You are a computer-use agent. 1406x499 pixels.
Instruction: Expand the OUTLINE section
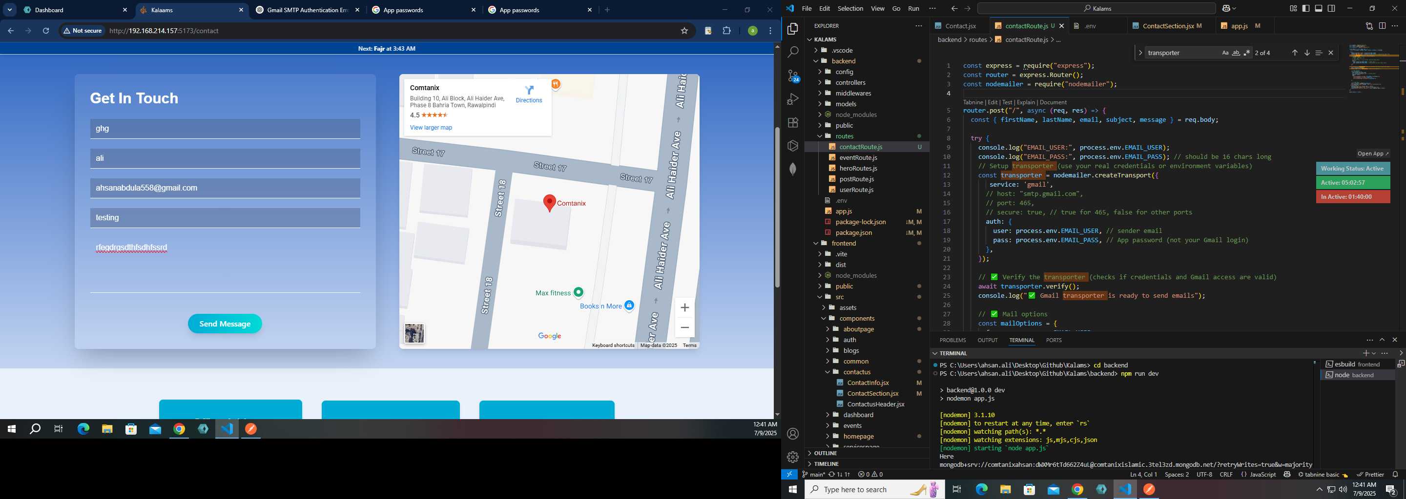866,453
